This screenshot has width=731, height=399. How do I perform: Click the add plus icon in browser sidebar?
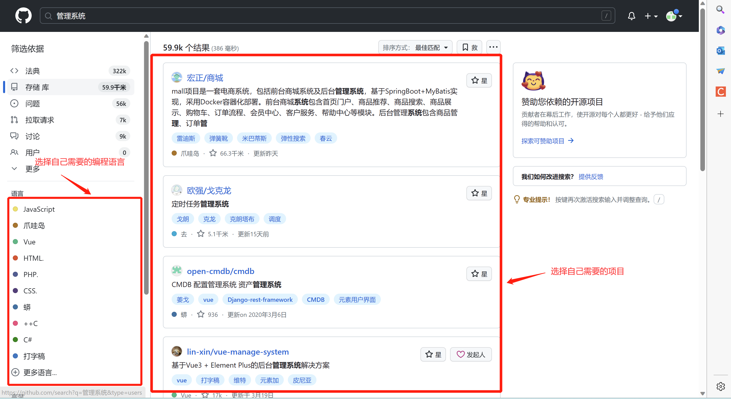coord(720,114)
